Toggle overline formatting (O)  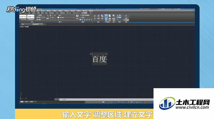(x=52, y=17)
